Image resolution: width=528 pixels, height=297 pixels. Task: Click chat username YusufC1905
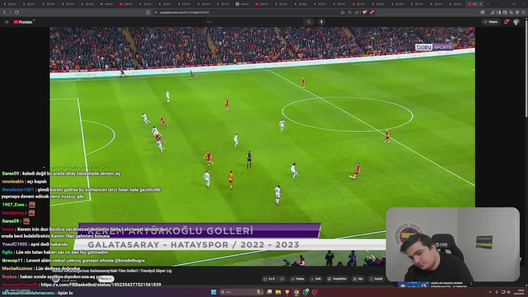point(14,244)
